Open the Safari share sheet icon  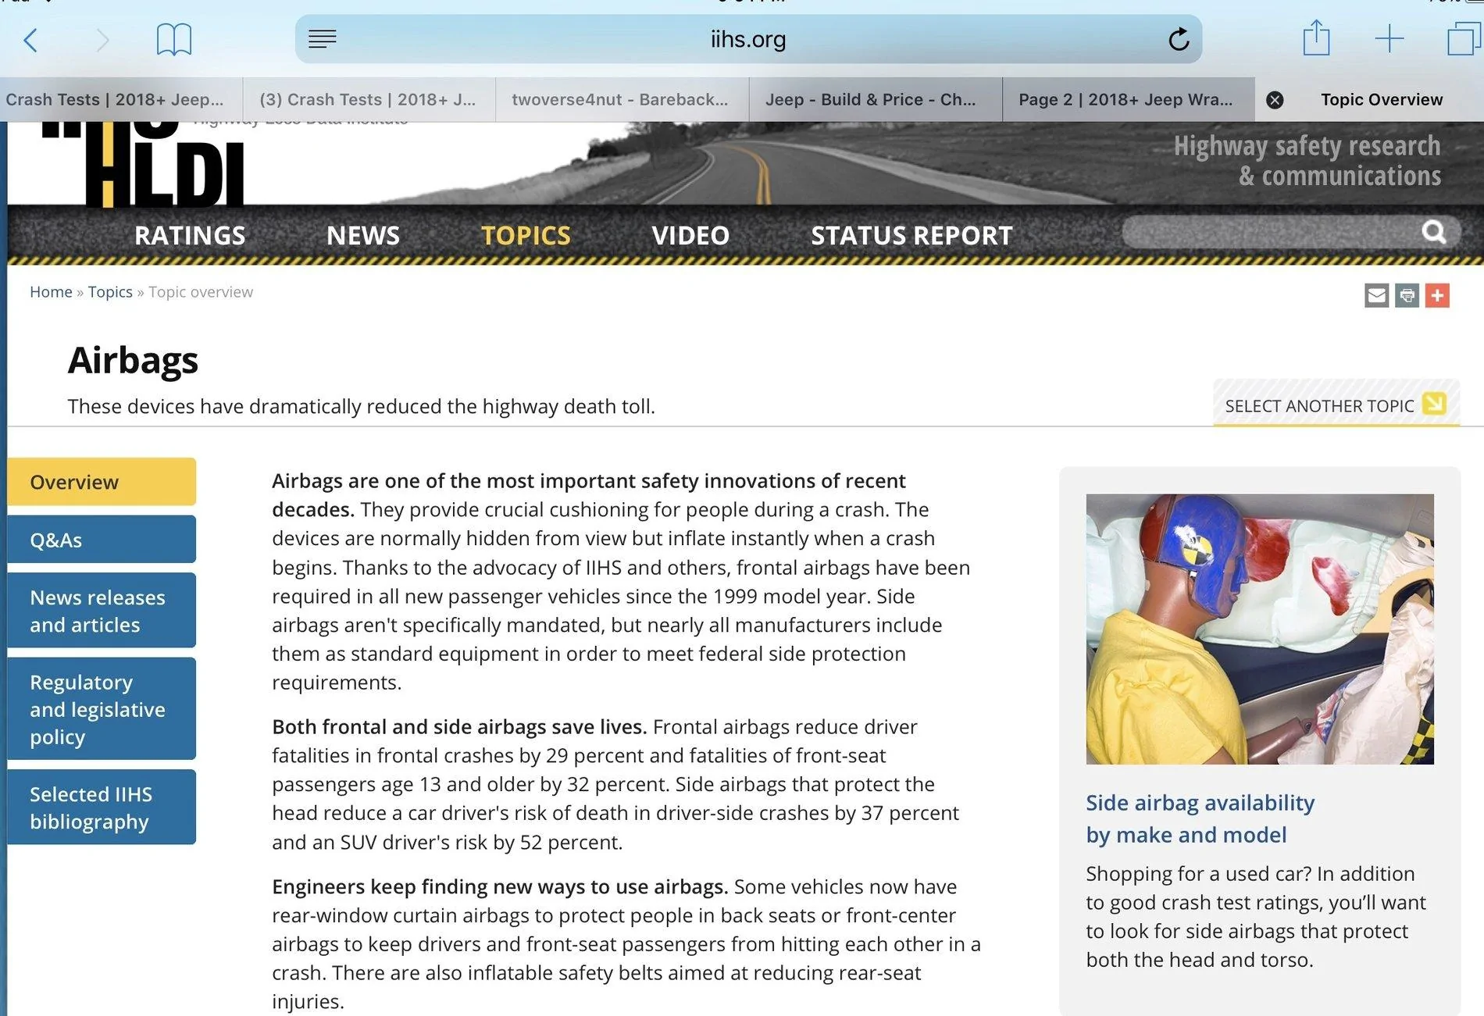tap(1316, 37)
